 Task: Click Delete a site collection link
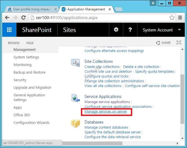pyautogui.click(x=141, y=67)
